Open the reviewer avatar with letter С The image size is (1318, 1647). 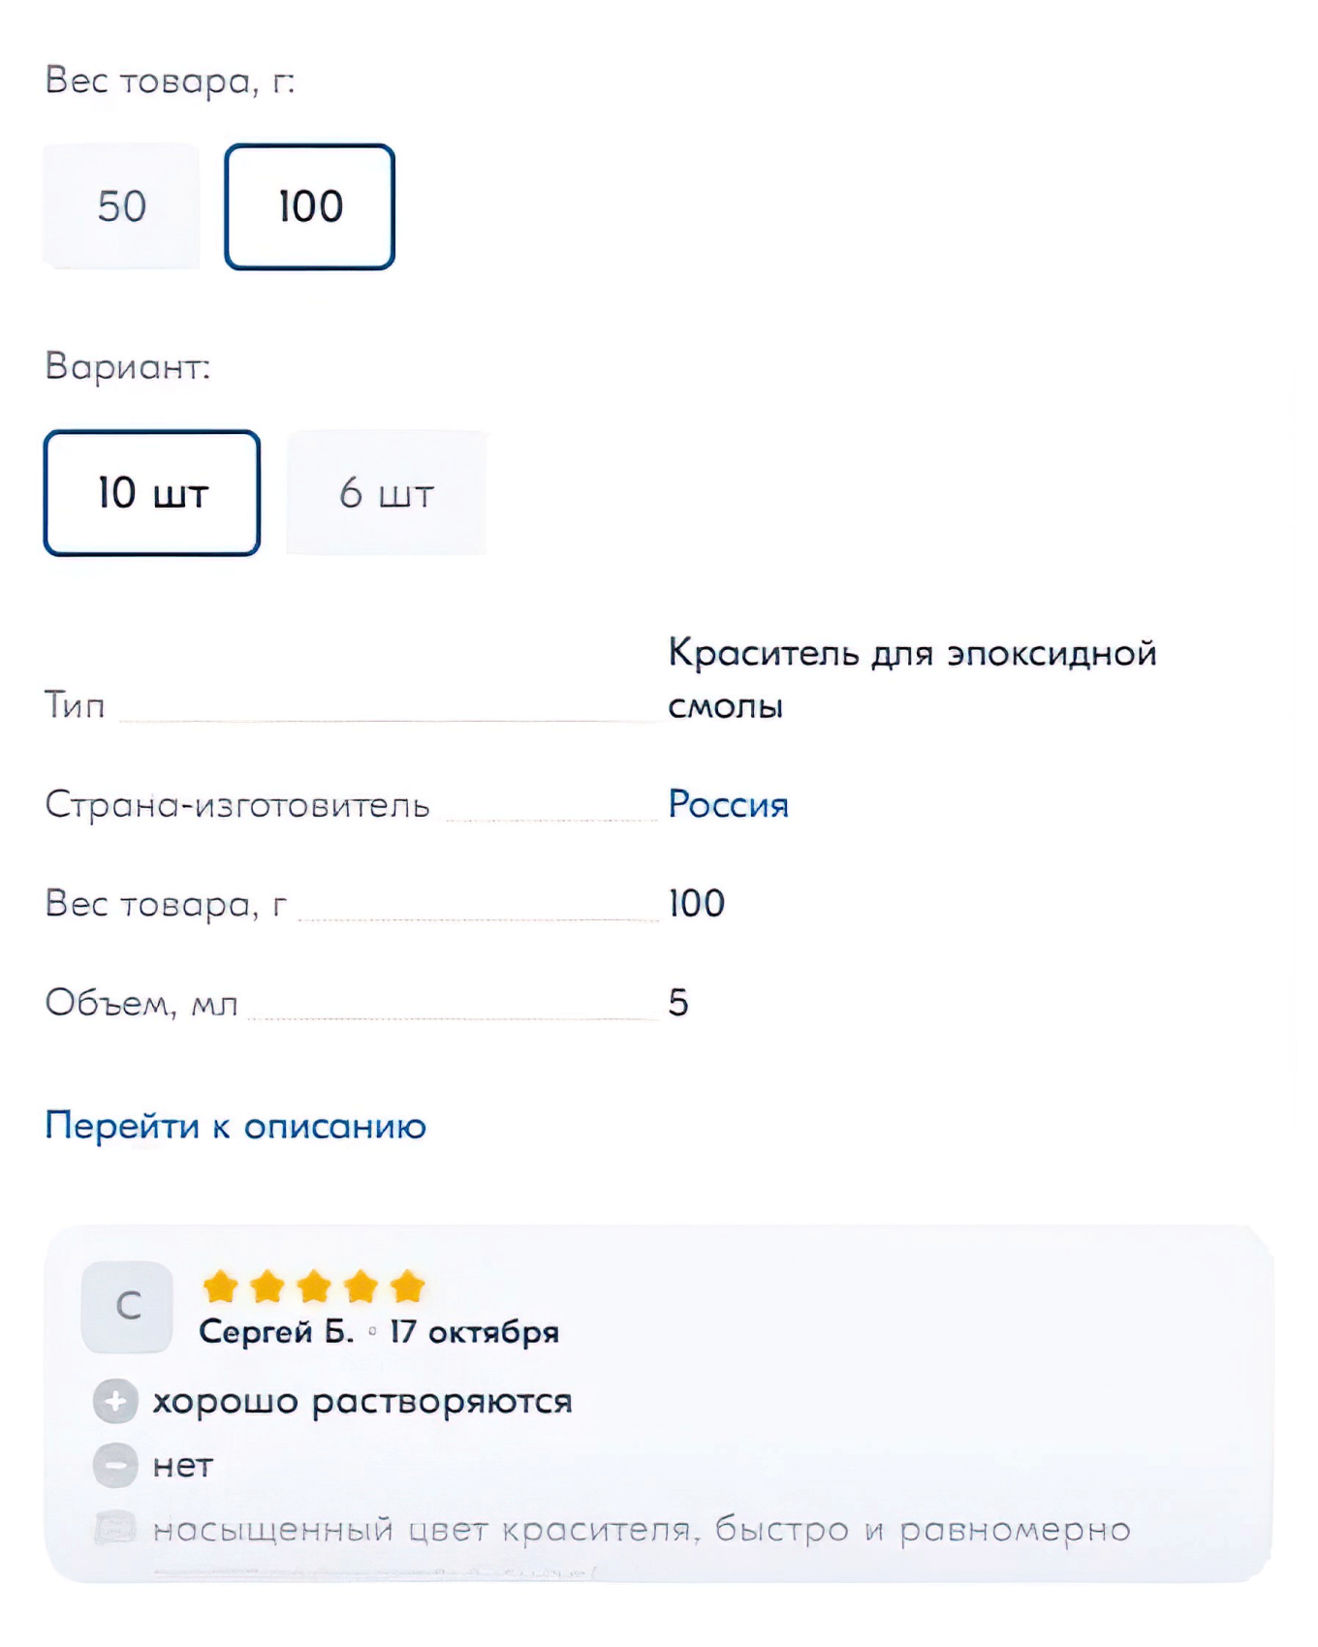point(127,1305)
